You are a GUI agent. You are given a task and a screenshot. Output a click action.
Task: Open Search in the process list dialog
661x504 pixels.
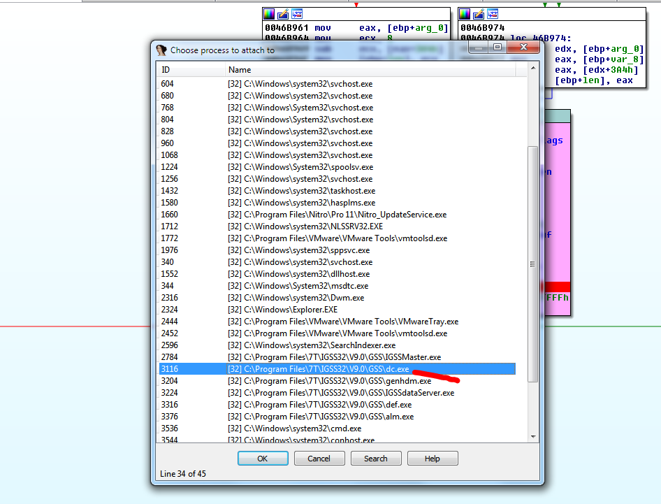click(375, 459)
